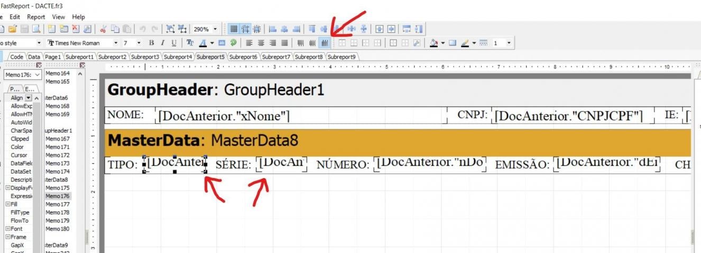
Task: Align text right
Action: click(273, 43)
